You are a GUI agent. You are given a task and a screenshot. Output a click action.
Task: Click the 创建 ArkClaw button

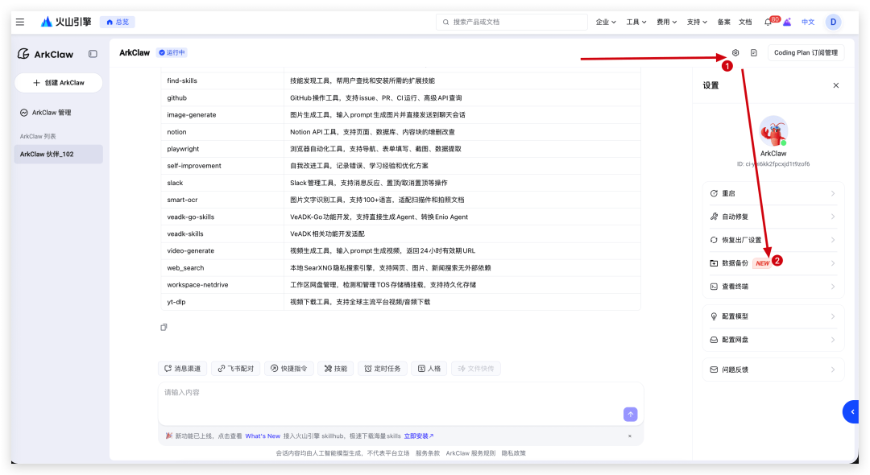click(x=59, y=83)
